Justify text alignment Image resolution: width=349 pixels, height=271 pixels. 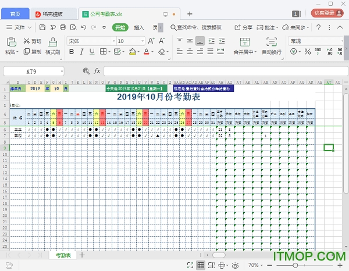click(x=210, y=52)
